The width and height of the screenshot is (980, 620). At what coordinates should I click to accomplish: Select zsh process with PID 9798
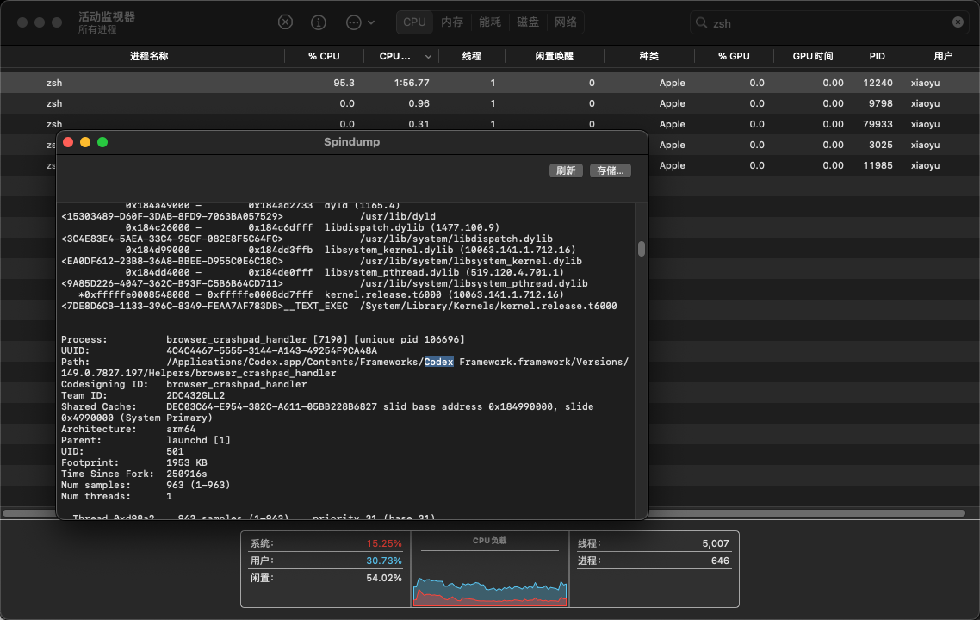pos(490,103)
